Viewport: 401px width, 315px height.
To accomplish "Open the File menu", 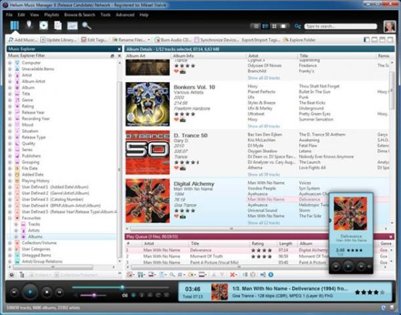I will pos(9,15).
